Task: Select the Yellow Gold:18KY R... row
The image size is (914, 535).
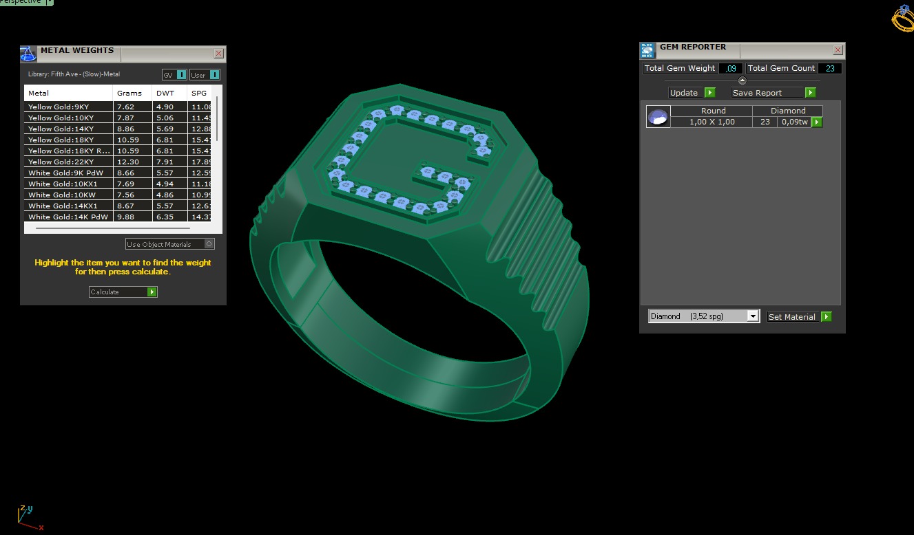Action: point(118,151)
